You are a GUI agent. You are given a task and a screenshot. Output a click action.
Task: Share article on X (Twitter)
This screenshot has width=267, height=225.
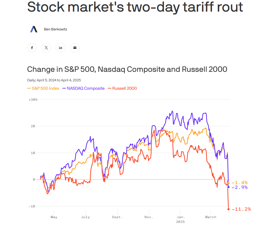click(x=46, y=48)
